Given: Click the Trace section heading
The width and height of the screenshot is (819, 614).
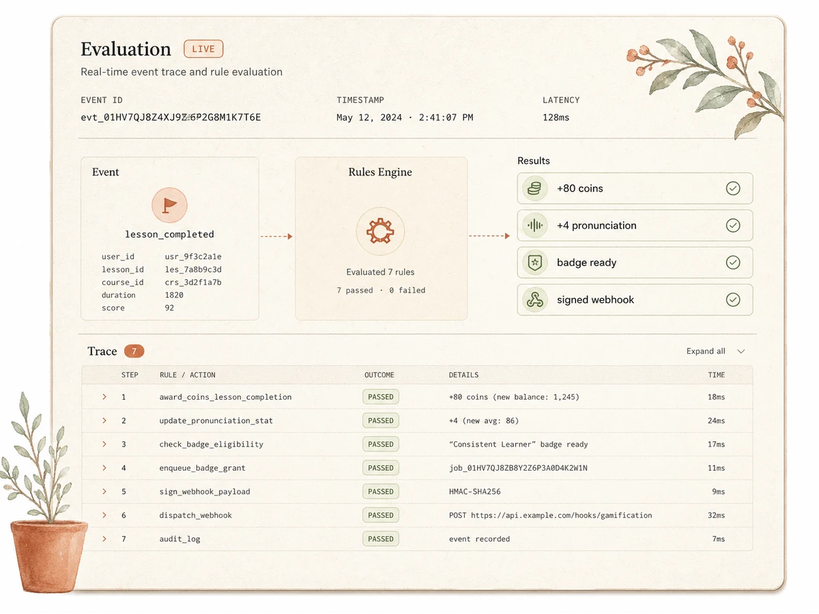Looking at the screenshot, I should [x=102, y=351].
